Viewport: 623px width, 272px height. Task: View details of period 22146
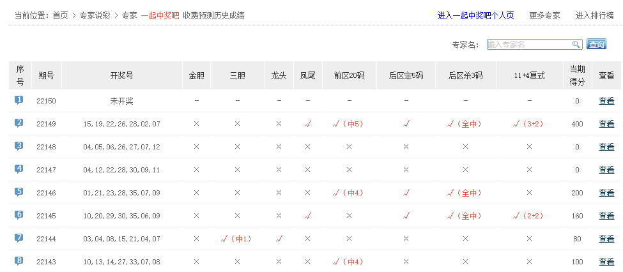click(606, 193)
